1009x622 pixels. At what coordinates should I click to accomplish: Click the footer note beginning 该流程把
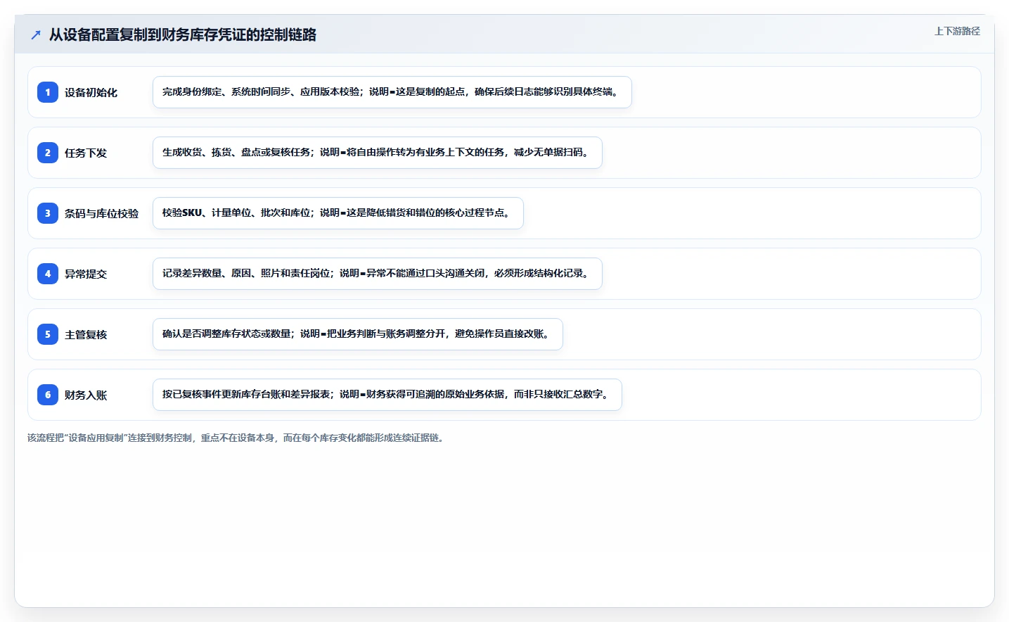tap(238, 438)
